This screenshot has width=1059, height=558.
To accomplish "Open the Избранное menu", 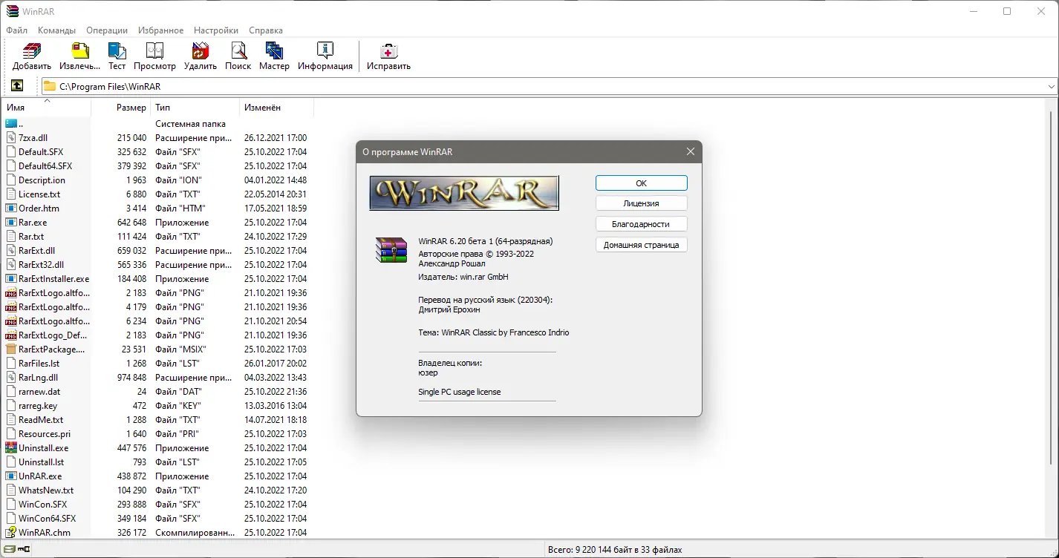I will tap(160, 30).
